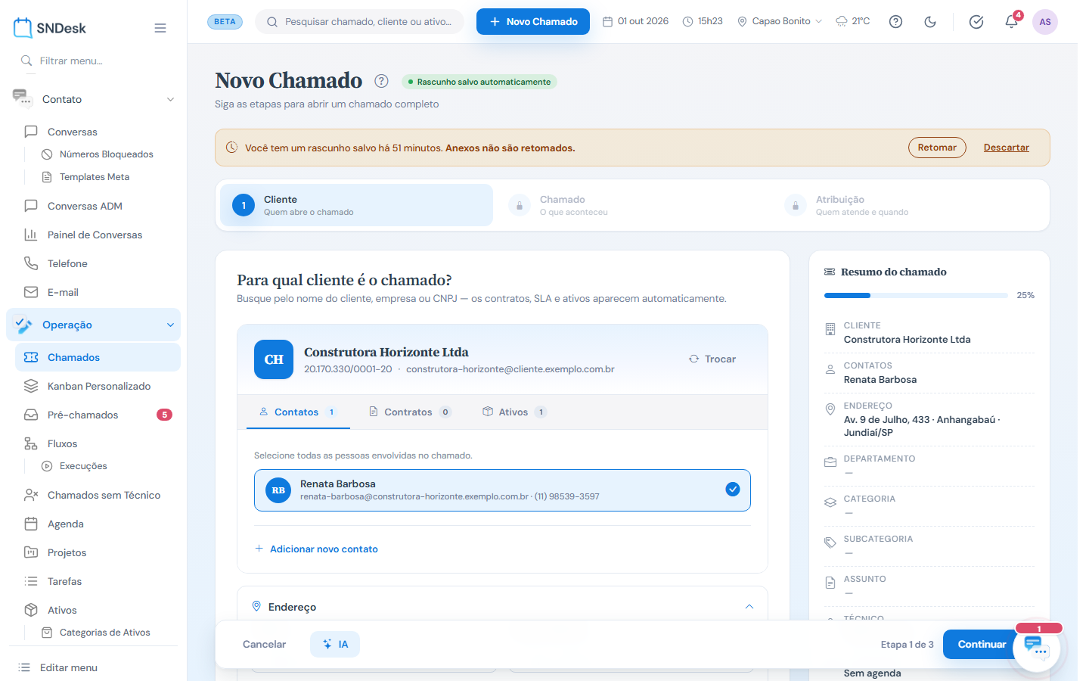Click Cancelar at the bottom bar
1089x681 pixels.
coord(264,645)
